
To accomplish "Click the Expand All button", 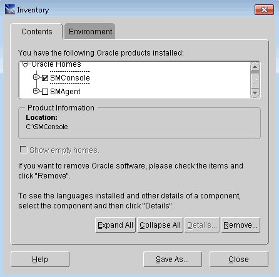I will (x=115, y=225).
